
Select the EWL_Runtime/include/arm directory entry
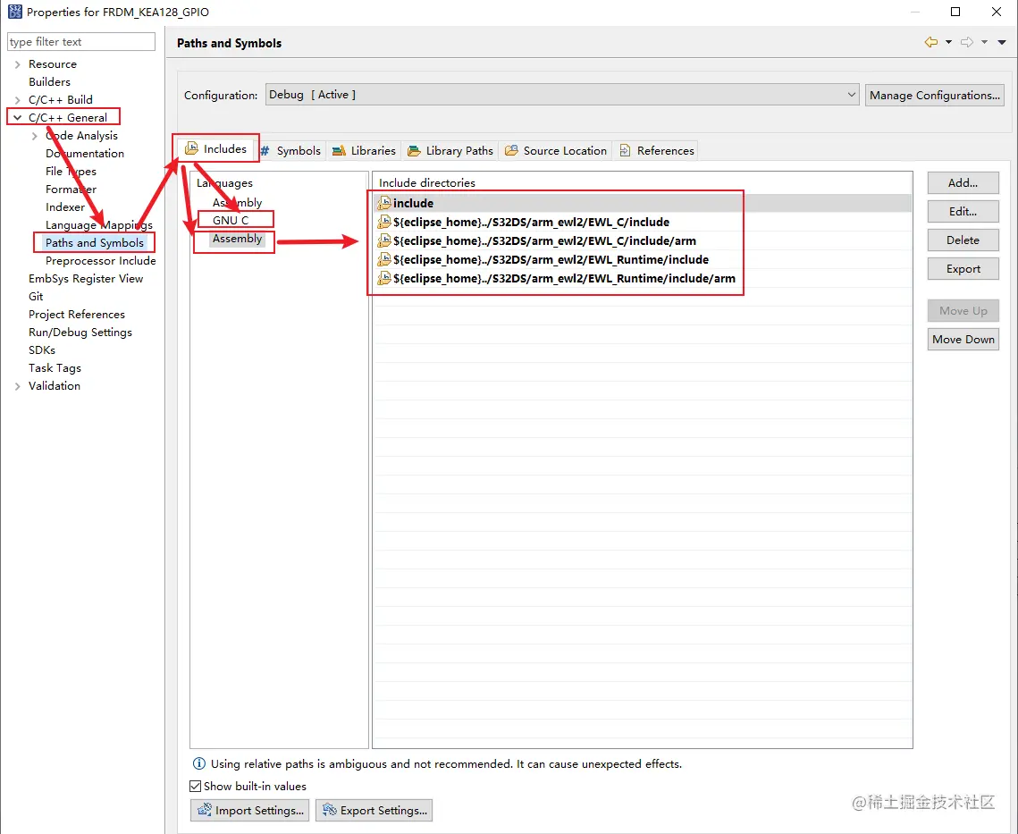643,279
